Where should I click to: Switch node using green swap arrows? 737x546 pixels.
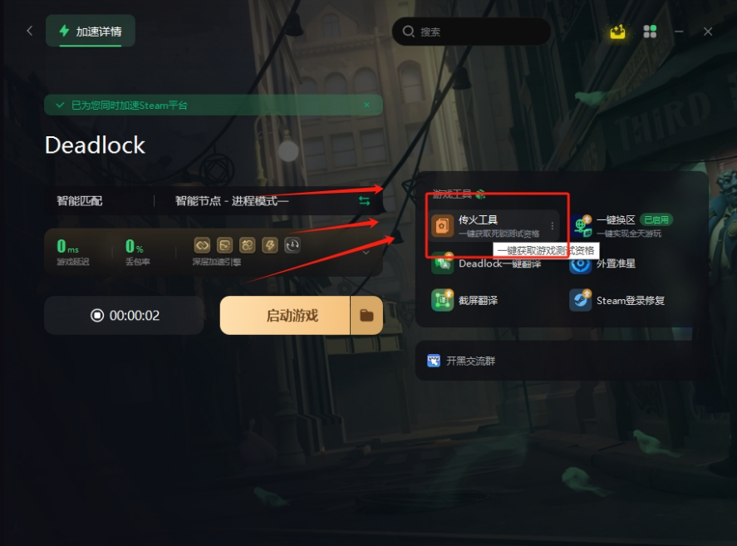(364, 201)
